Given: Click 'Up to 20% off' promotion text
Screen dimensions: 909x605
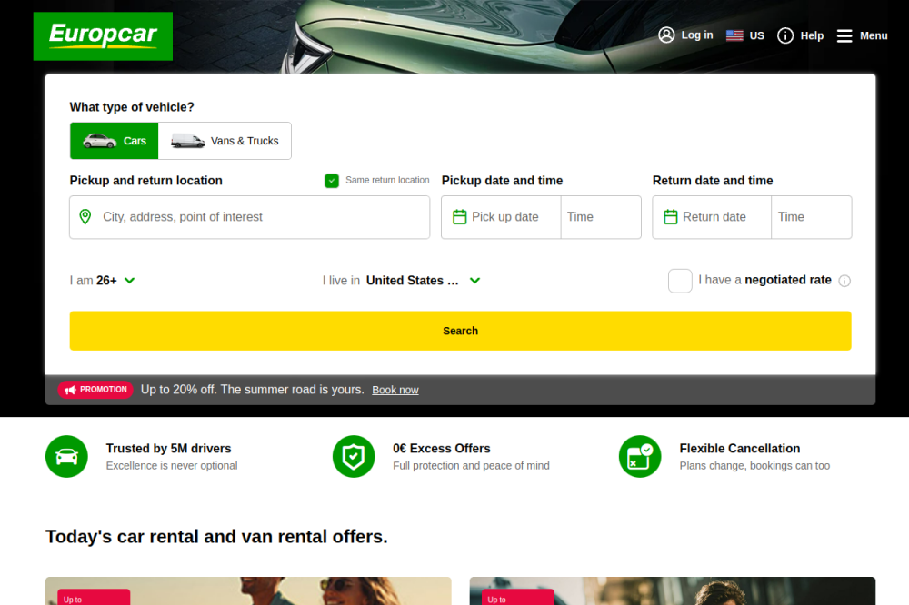Looking at the screenshot, I should click(252, 390).
